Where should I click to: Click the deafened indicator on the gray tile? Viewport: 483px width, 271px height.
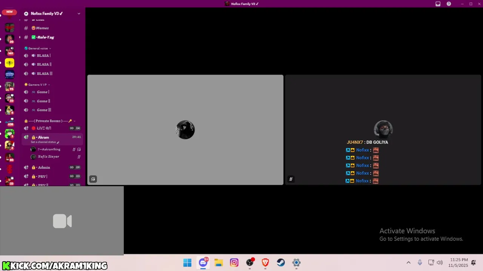click(x=93, y=179)
